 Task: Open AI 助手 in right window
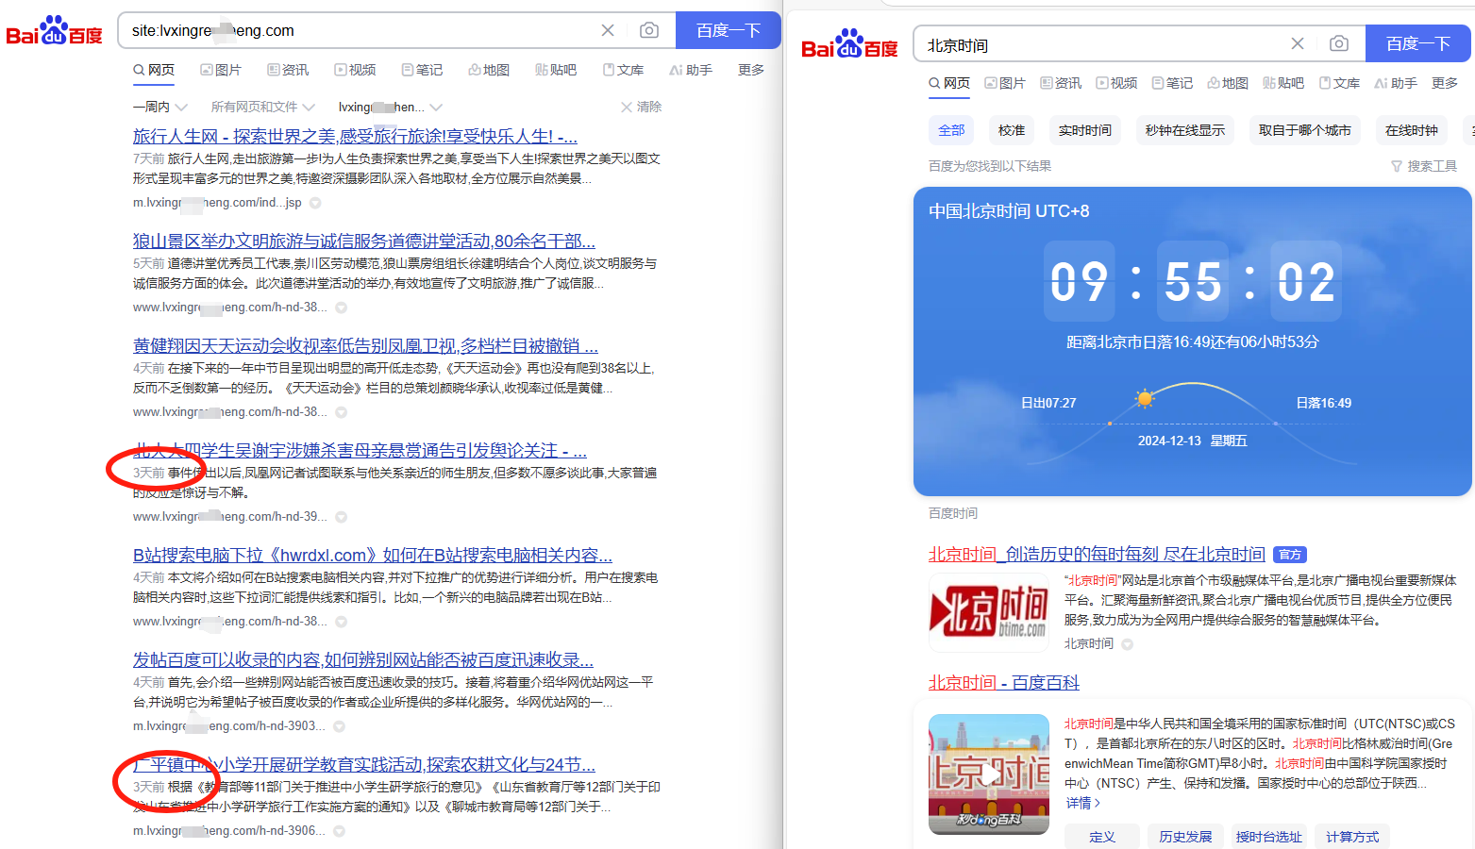point(1396,83)
